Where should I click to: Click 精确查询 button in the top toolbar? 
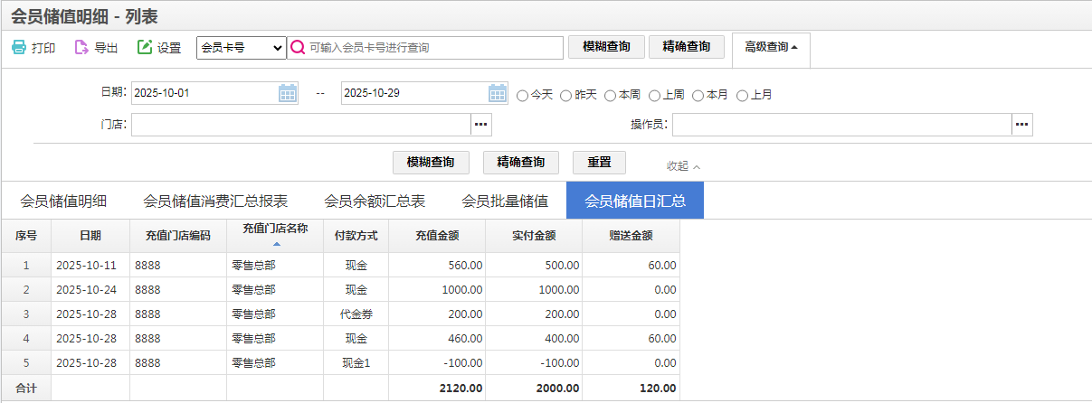pos(686,47)
